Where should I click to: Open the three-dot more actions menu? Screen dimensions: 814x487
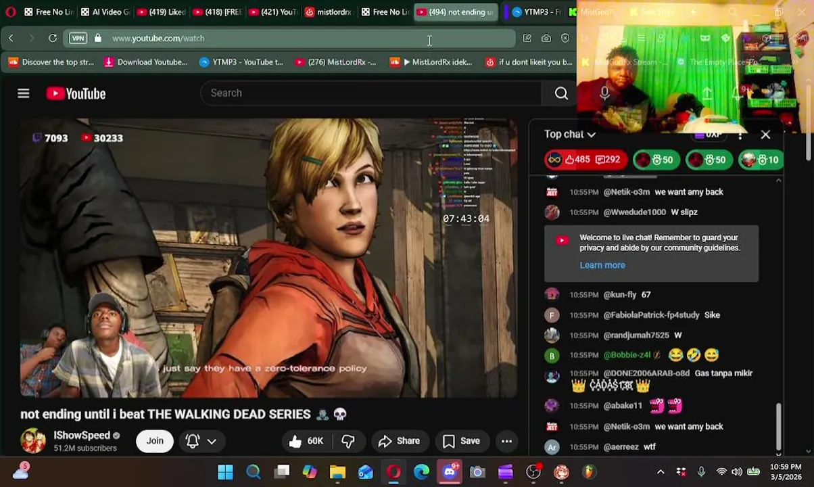click(x=506, y=441)
